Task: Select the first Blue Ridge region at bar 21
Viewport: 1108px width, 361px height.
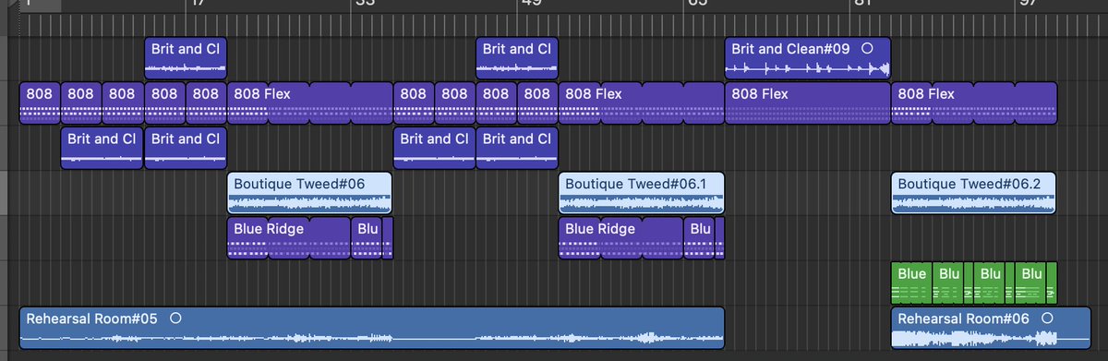Action: click(x=289, y=238)
